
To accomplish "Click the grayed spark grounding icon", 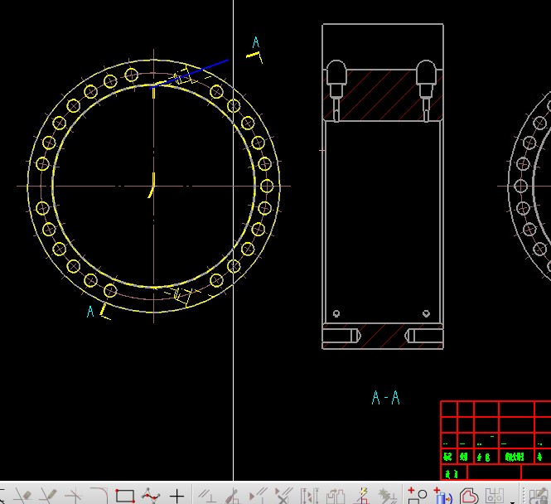I will 387,496.
